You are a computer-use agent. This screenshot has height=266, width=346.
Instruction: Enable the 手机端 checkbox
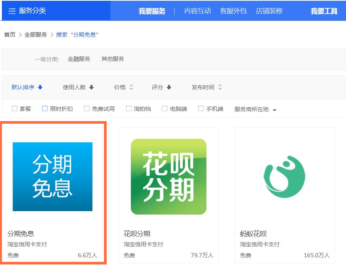pyautogui.click(x=201, y=108)
